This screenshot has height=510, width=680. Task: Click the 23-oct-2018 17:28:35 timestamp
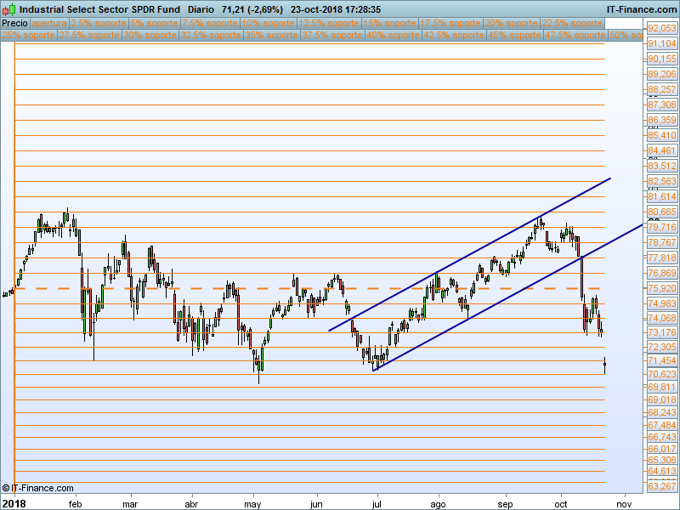tap(336, 9)
